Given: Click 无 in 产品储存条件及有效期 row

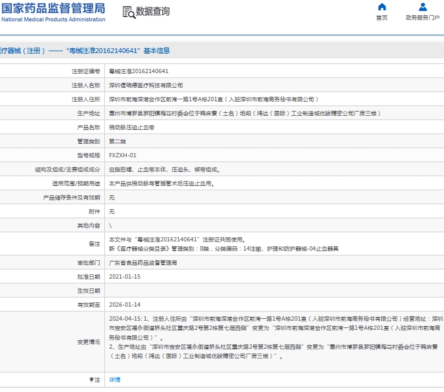Looking at the screenshot, I should (x=112, y=198).
